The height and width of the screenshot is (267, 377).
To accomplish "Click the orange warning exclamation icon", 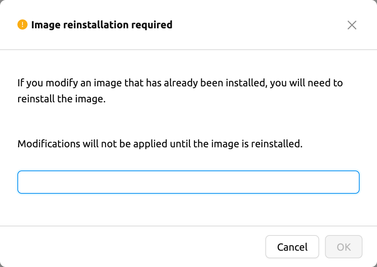I will tap(22, 25).
